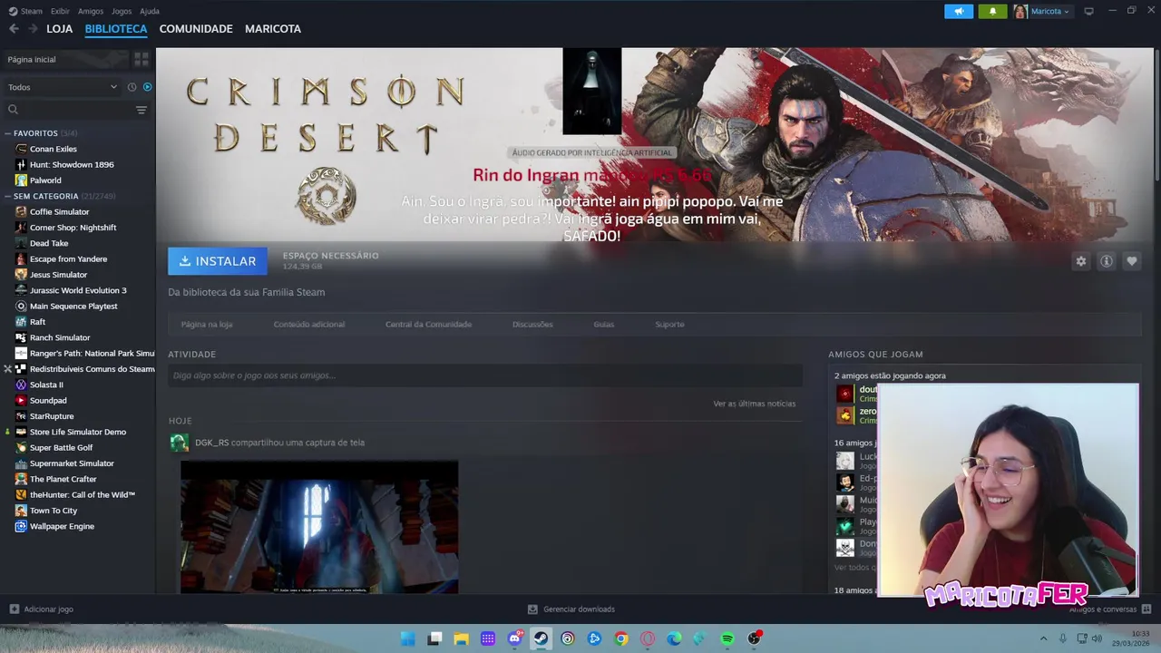Select Dead Take in the list
Screen dimensions: 1161x653
point(49,243)
